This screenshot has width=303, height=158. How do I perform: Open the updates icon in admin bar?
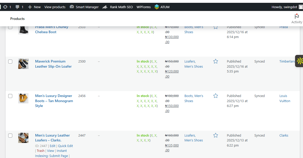click(5, 7)
